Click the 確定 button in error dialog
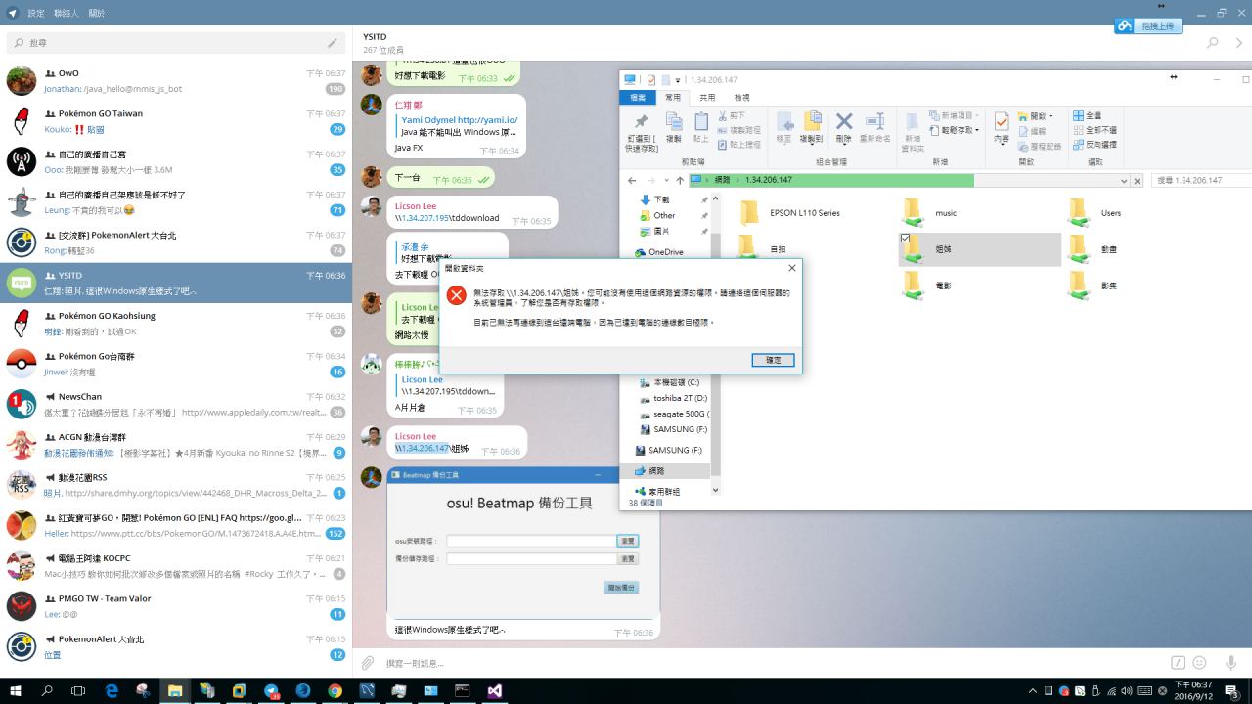The width and height of the screenshot is (1252, 704). click(x=773, y=360)
